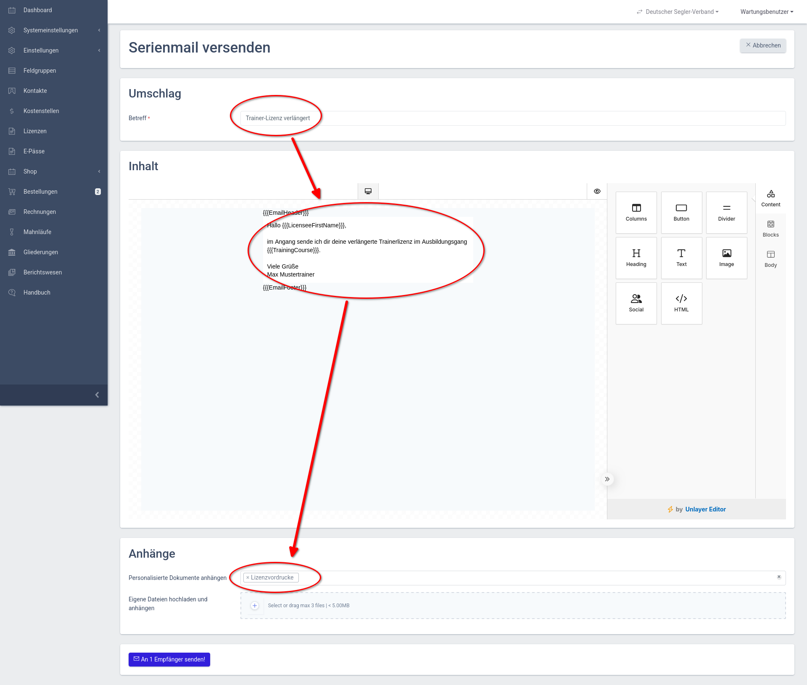
Task: Click the An 1 Empfänger senden button
Action: tap(169, 659)
